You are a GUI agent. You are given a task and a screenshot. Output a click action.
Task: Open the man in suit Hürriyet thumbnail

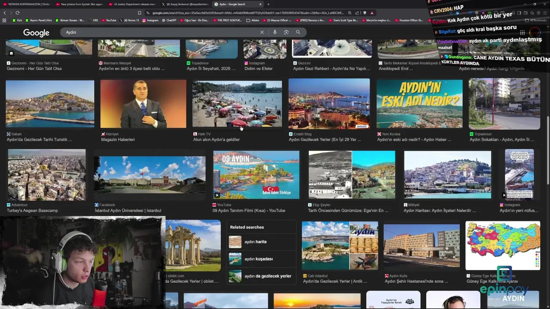(x=144, y=104)
